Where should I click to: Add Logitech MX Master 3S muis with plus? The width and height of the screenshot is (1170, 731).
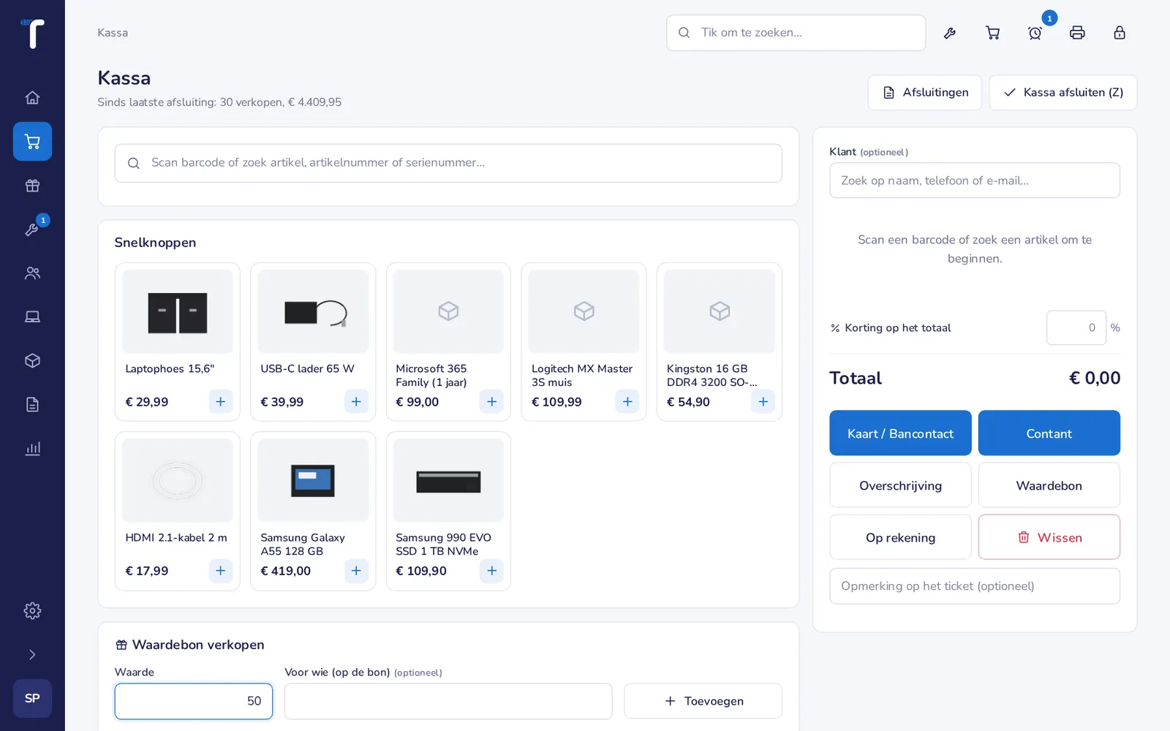(x=627, y=401)
